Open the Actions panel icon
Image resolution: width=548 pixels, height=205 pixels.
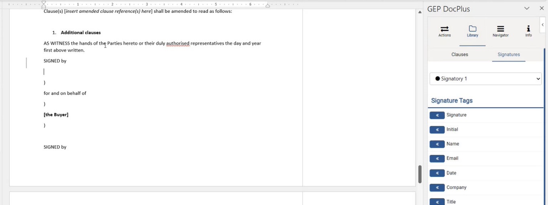[444, 29]
